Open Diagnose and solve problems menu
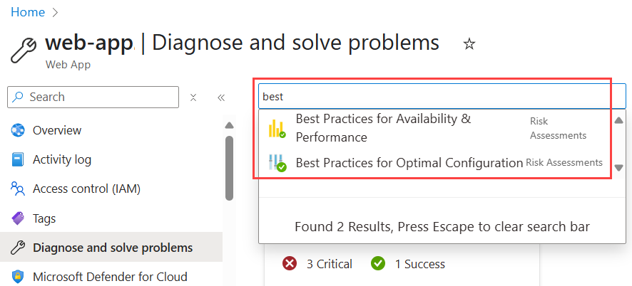632x286 pixels. pos(112,248)
